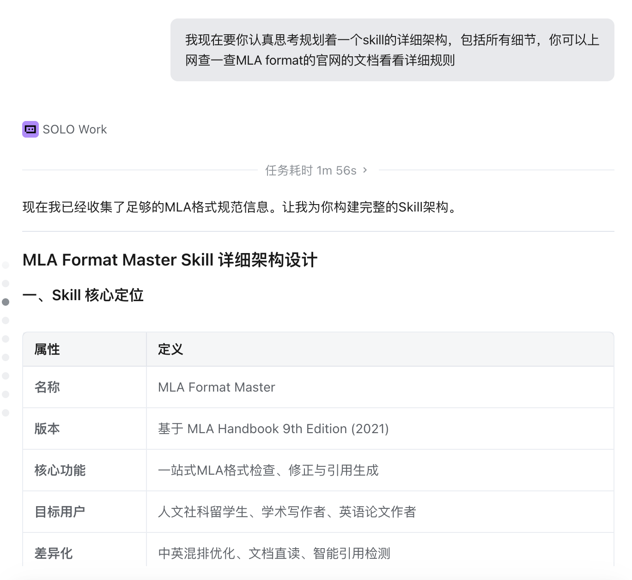
Task: Select the 核心功能 row label
Action: pos(60,470)
